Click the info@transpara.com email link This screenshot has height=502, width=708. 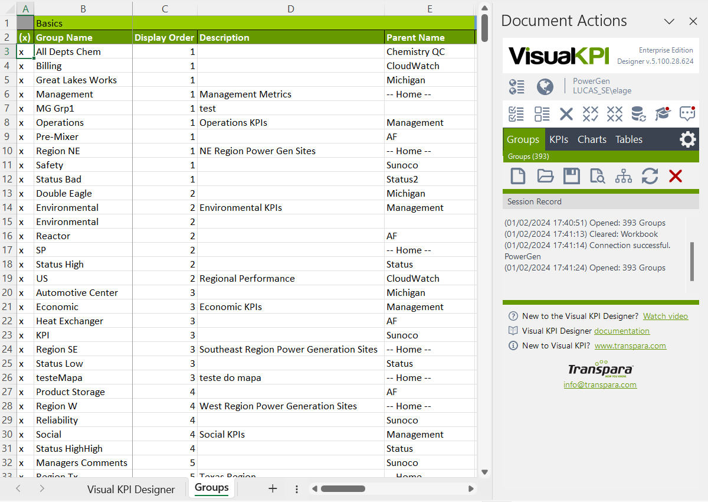point(599,384)
